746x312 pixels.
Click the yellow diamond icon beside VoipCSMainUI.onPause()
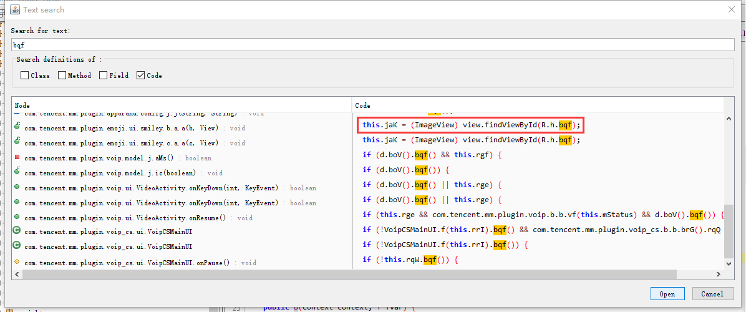click(17, 263)
